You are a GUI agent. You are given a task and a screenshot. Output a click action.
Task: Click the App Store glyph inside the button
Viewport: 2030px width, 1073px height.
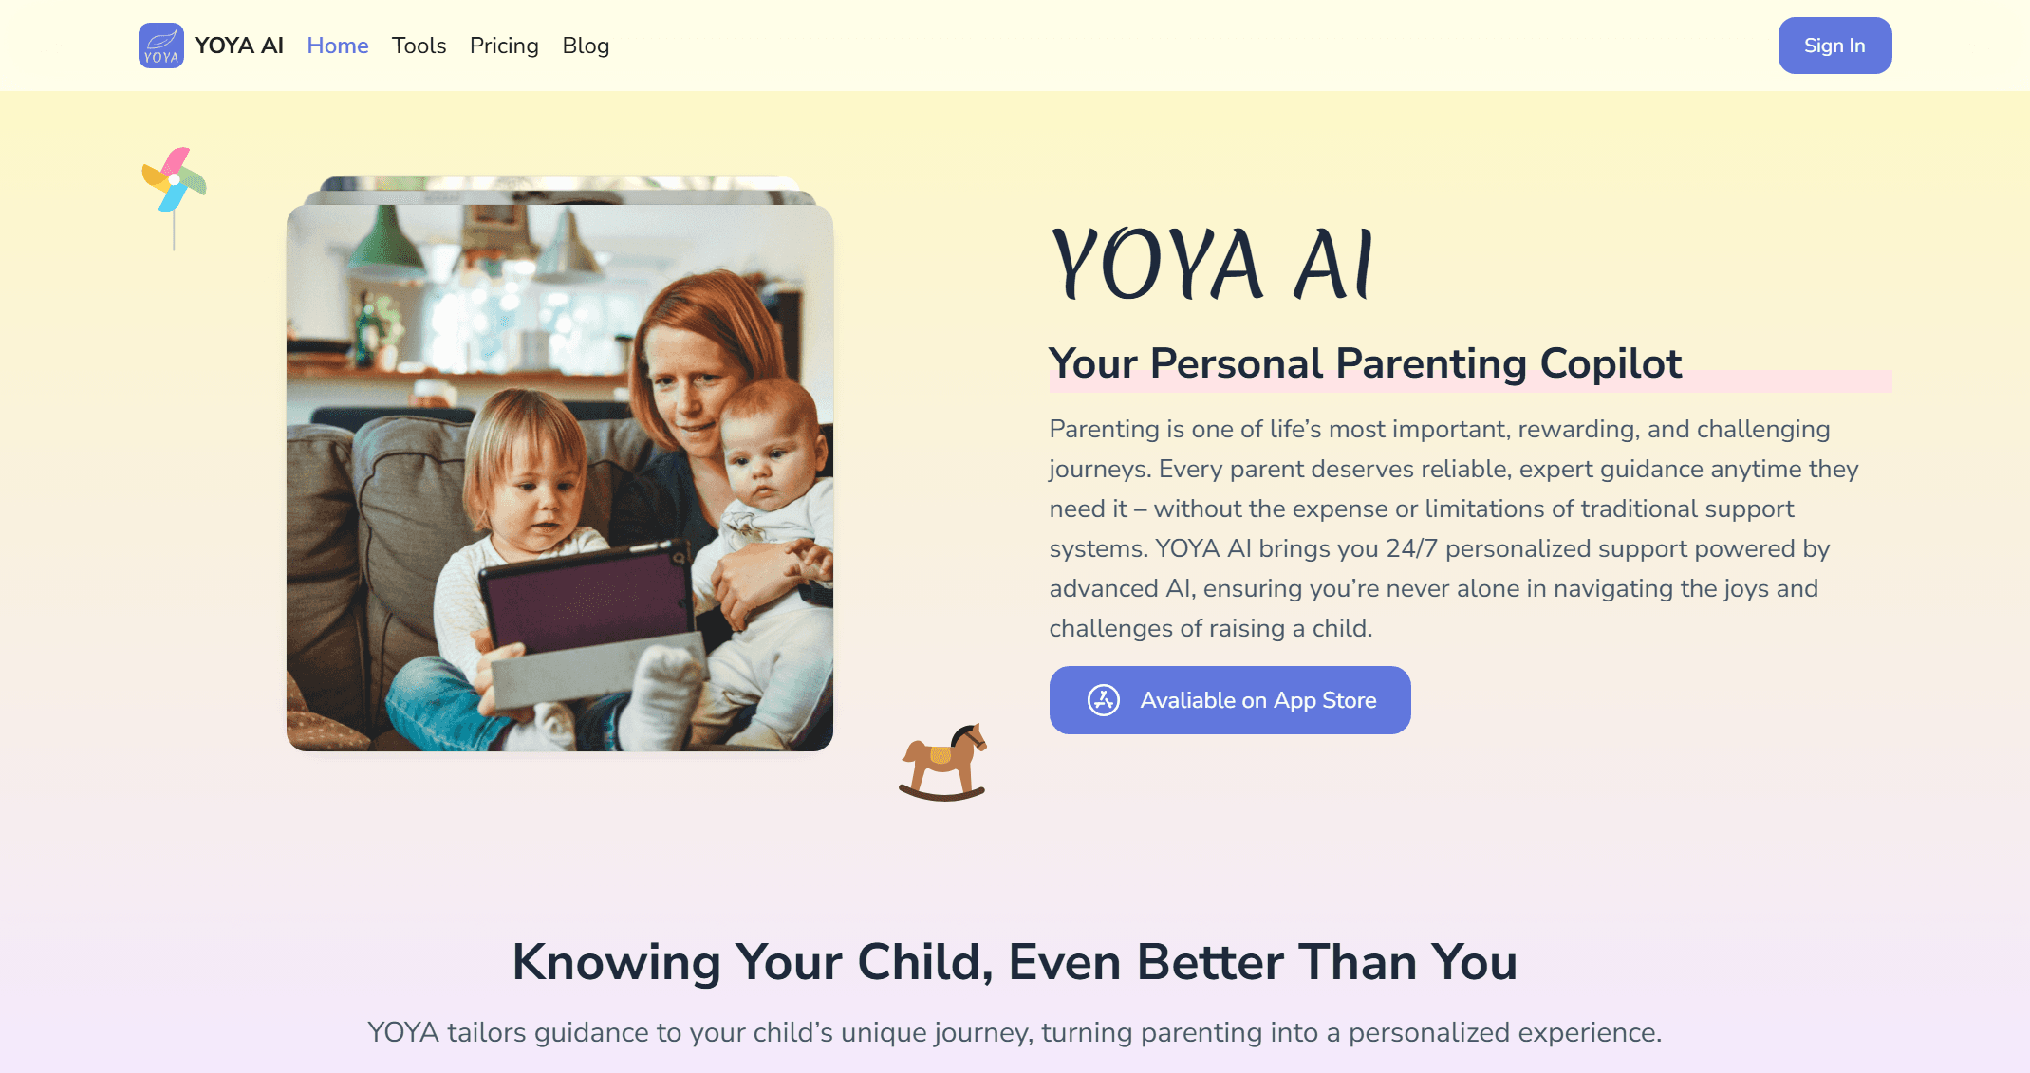click(x=1103, y=700)
